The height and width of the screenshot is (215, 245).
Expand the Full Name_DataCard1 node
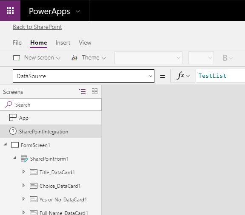(x=23, y=212)
